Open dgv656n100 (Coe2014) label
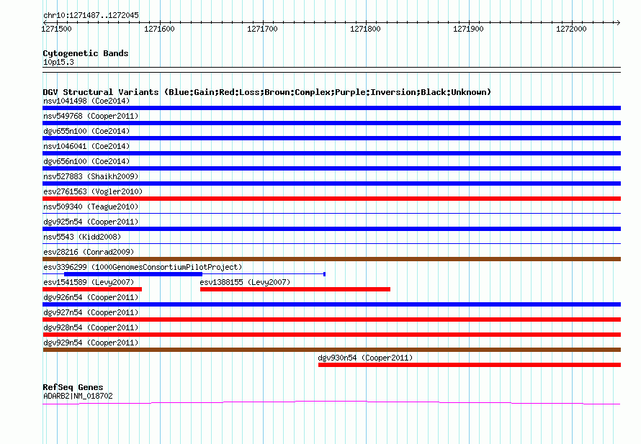This screenshot has width=641, height=444. (86, 161)
